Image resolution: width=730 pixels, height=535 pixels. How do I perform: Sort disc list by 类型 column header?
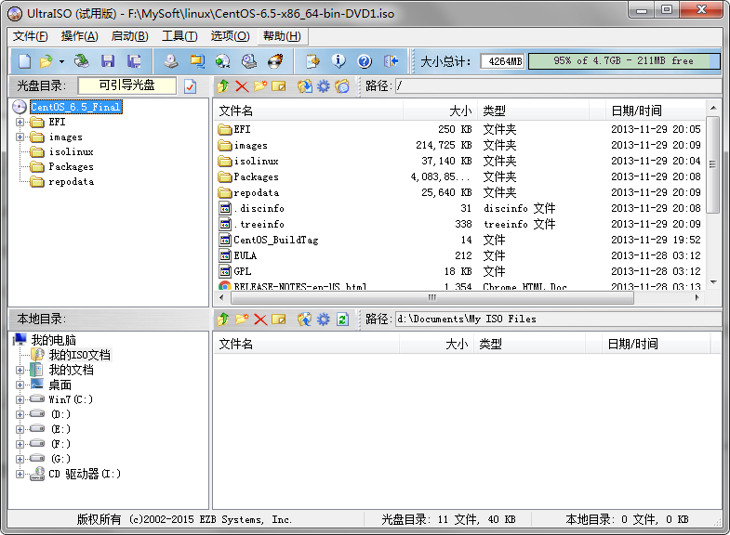pos(533,111)
